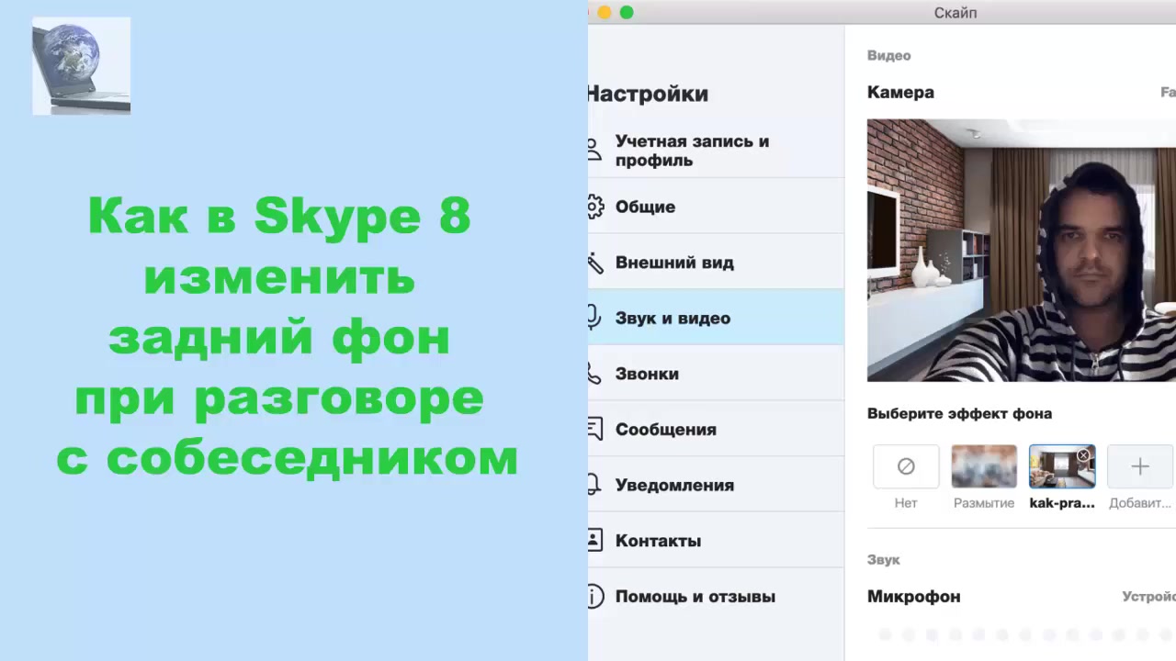Click the 'Звук' section label
Screen dimensions: 1176x661
pos(884,560)
